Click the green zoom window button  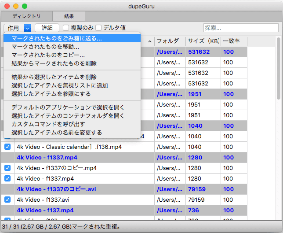[25, 6]
